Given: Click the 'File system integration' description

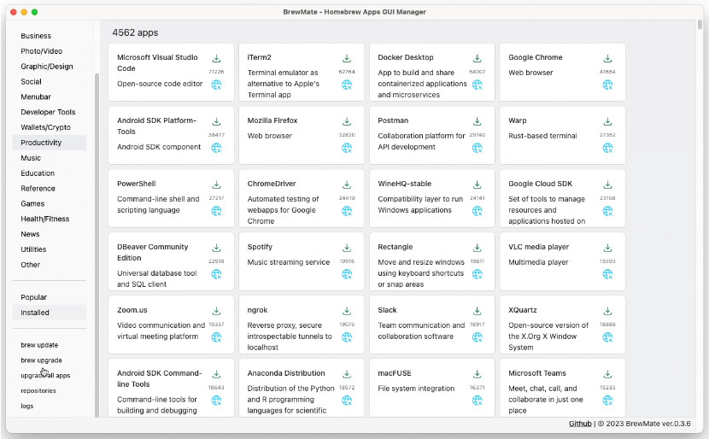Looking at the screenshot, I should (x=416, y=389).
